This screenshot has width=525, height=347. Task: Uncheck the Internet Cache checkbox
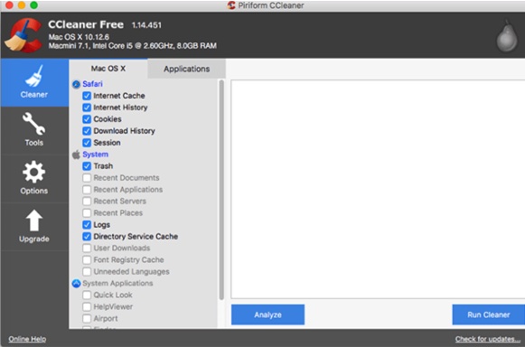[87, 96]
